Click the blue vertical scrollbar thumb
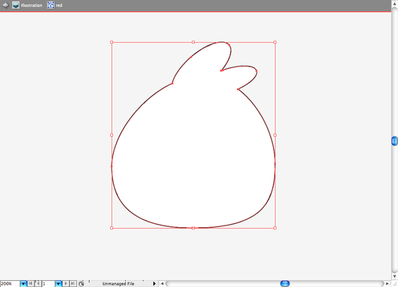Screen dimensions: 398x287 pyautogui.click(x=394, y=141)
